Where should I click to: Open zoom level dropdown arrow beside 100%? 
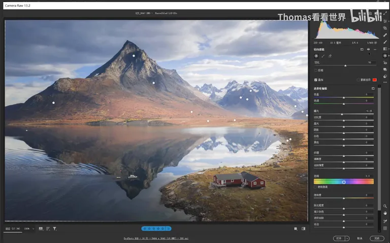point(33,229)
